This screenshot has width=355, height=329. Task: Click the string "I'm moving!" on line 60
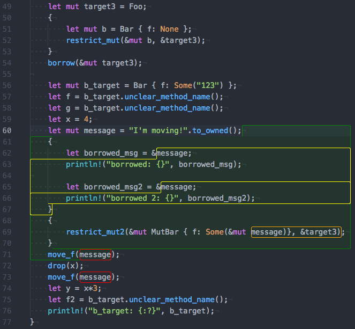158,131
